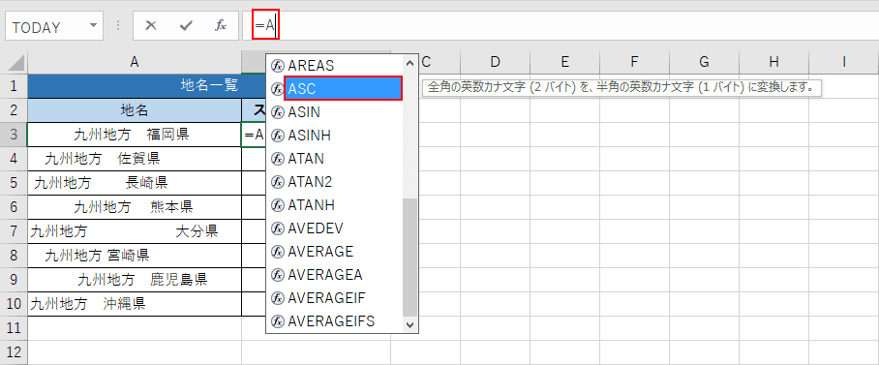Click the cell 九州地方 佐賀県

click(135, 159)
